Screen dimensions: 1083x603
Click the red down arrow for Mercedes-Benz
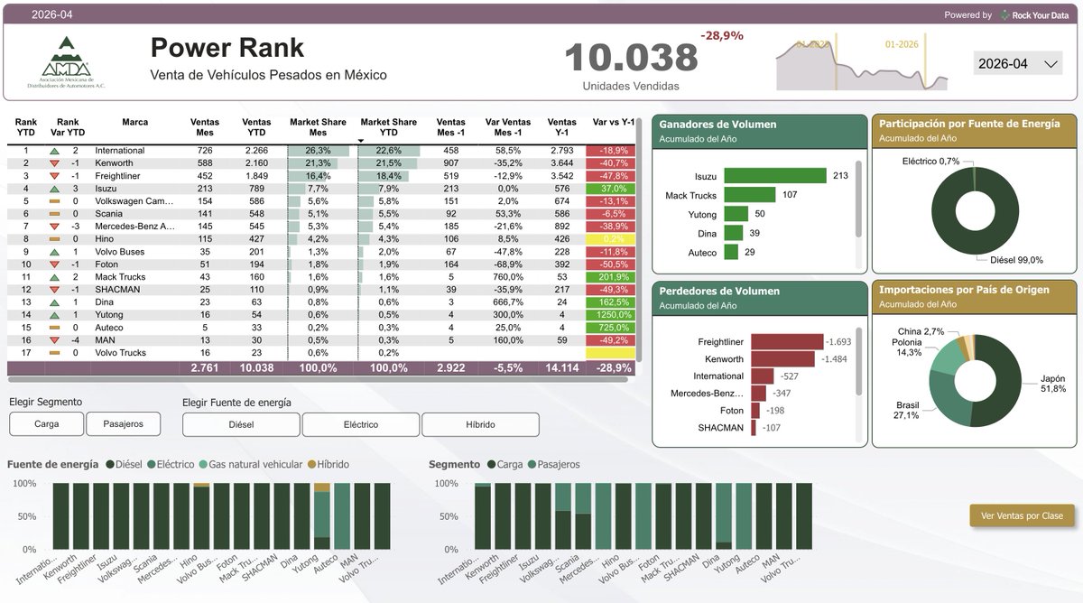tap(54, 227)
